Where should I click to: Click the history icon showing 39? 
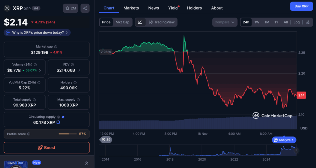coord(106,140)
